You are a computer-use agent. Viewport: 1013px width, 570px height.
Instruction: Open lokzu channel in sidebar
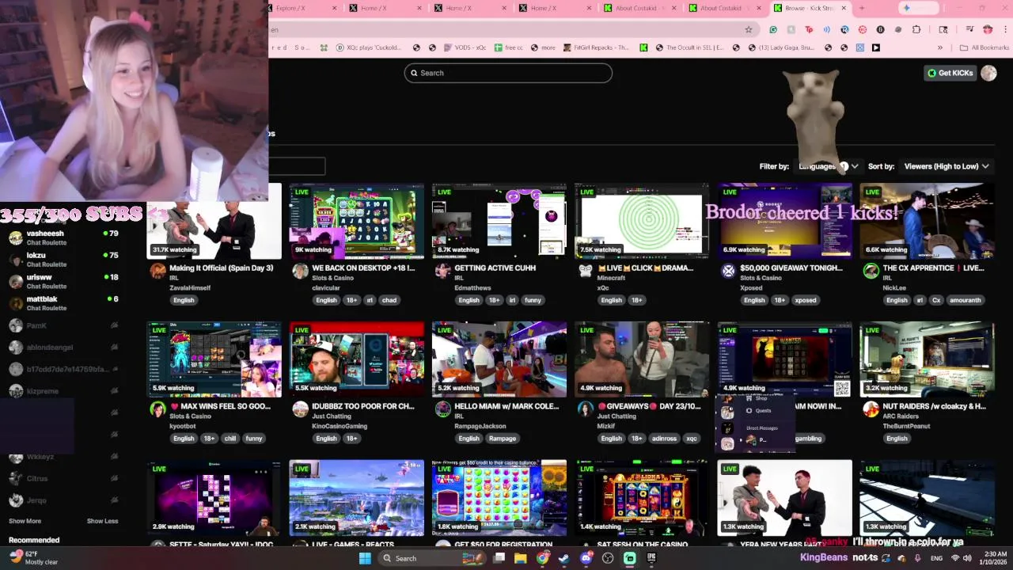[x=63, y=260]
